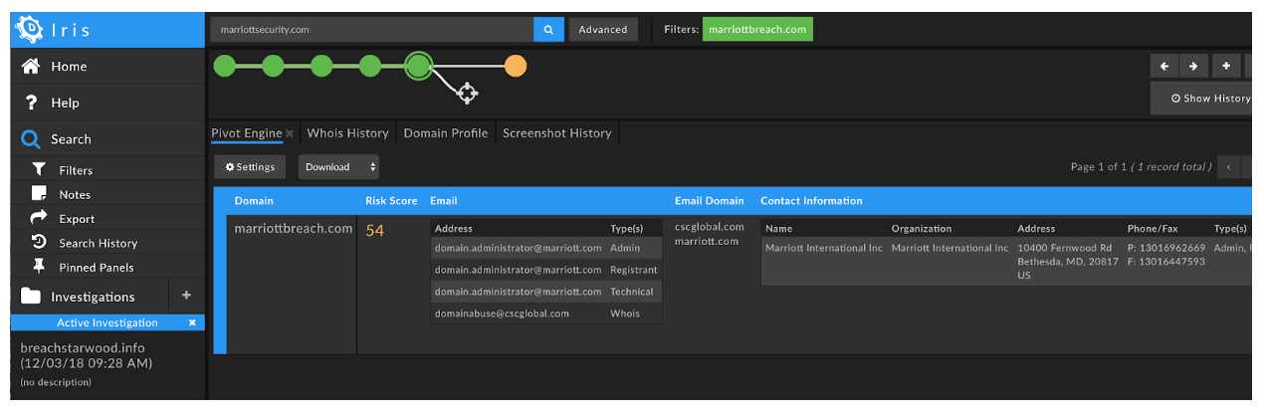This screenshot has height=412, width=1264.
Task: Click Contact Information column header
Action: 811,201
